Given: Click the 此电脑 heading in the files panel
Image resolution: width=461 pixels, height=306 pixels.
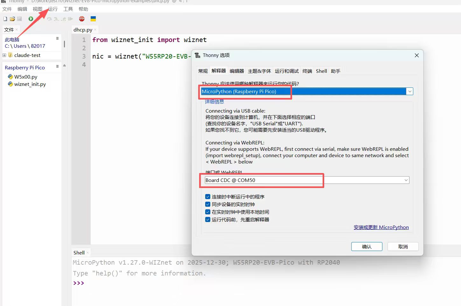Looking at the screenshot, I should point(12,40).
